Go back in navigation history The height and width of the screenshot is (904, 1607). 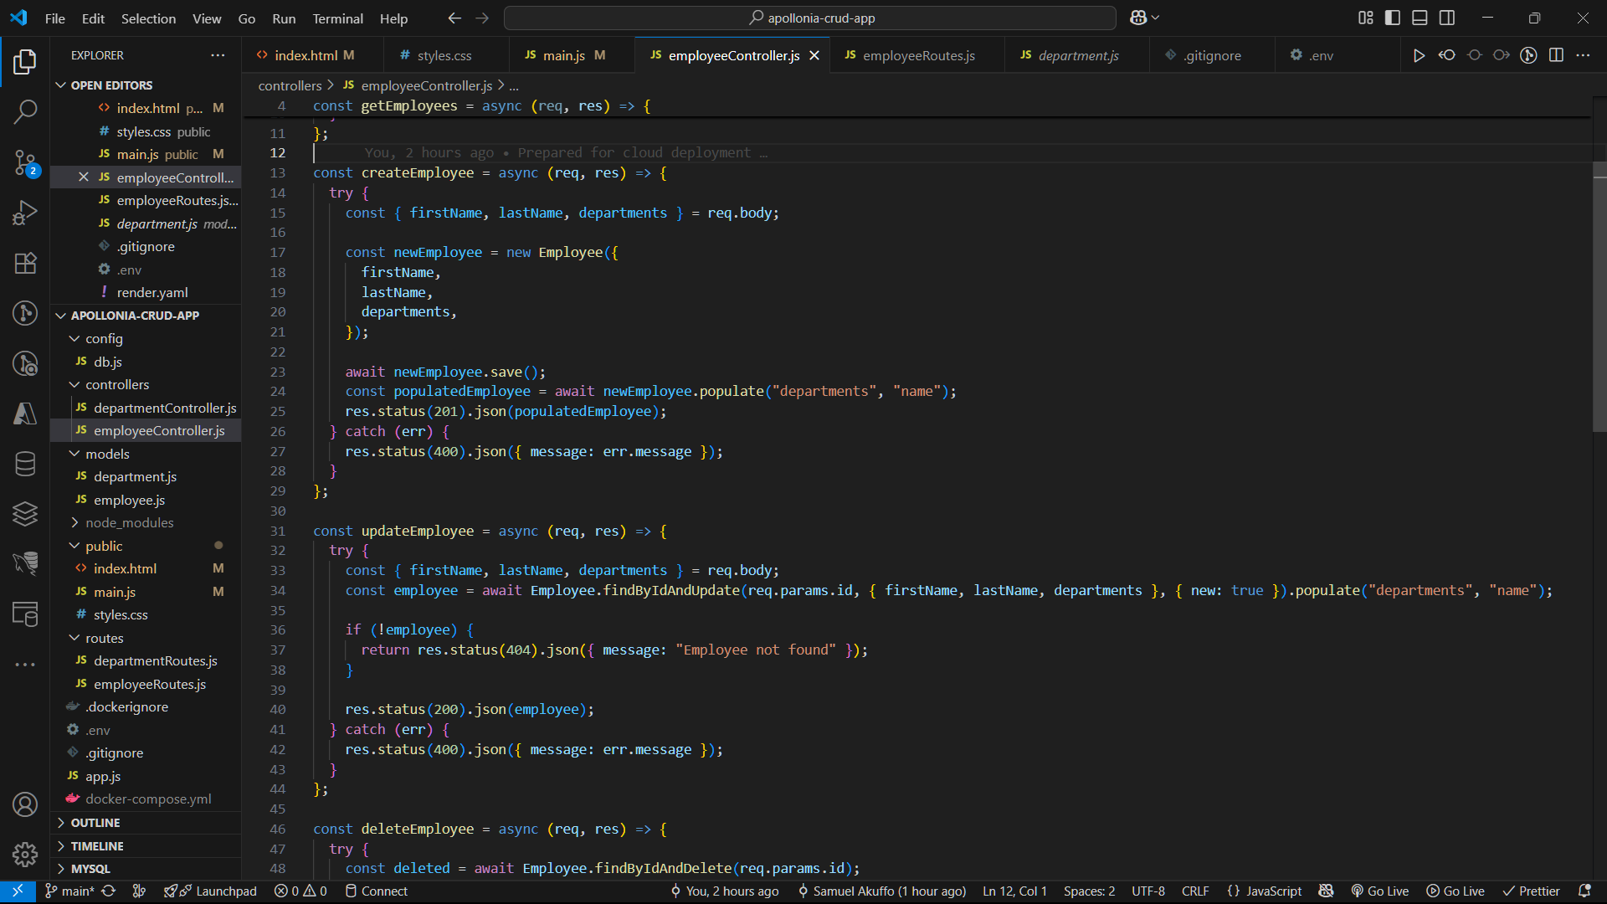(454, 18)
